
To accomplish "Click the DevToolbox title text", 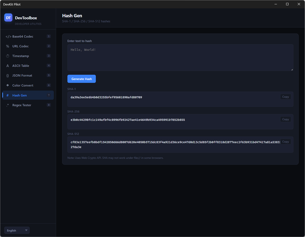I will (26, 18).
